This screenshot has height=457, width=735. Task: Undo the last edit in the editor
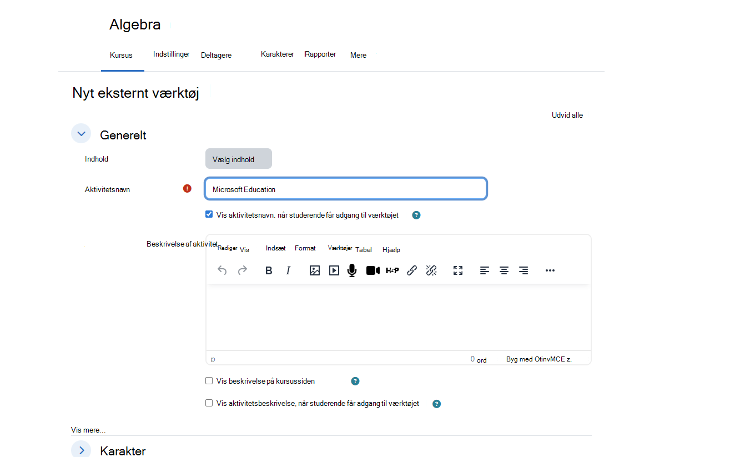[x=222, y=270]
